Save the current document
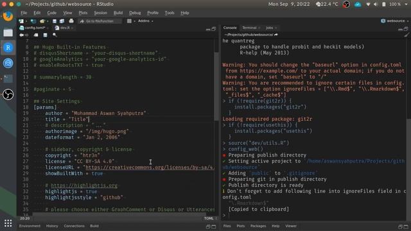 click(55, 21)
